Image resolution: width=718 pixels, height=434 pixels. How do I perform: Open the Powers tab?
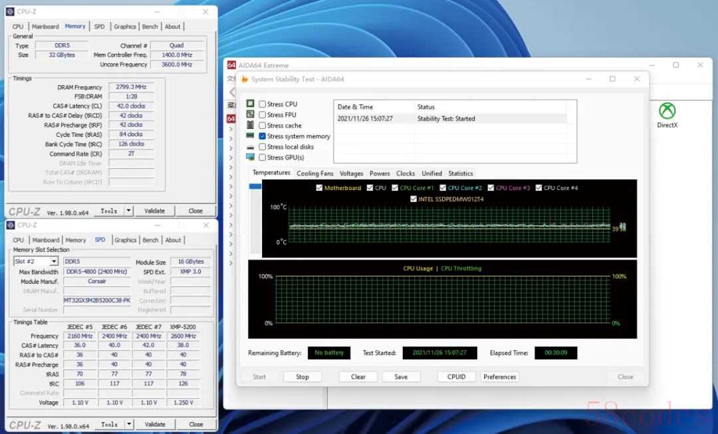(380, 173)
